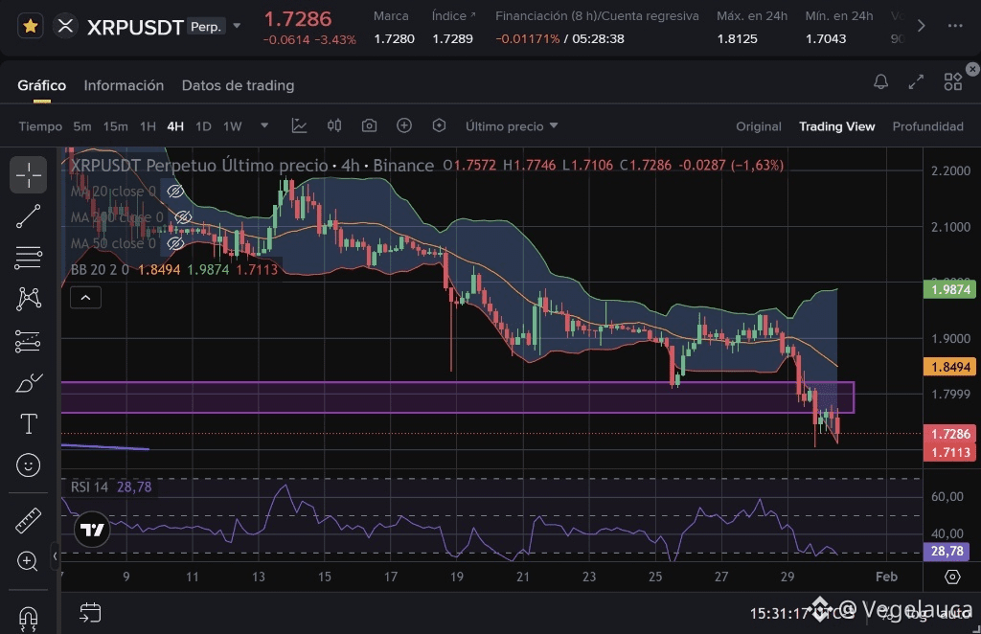Select the 1D timeframe
This screenshot has width=981, height=634.
tap(203, 126)
